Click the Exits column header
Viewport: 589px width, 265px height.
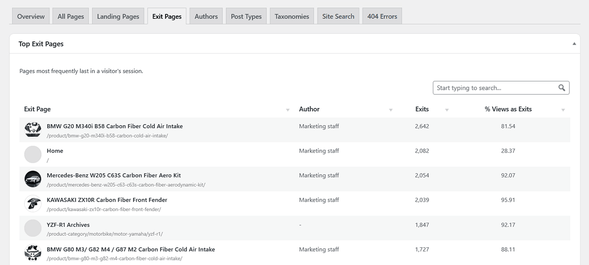pos(422,109)
